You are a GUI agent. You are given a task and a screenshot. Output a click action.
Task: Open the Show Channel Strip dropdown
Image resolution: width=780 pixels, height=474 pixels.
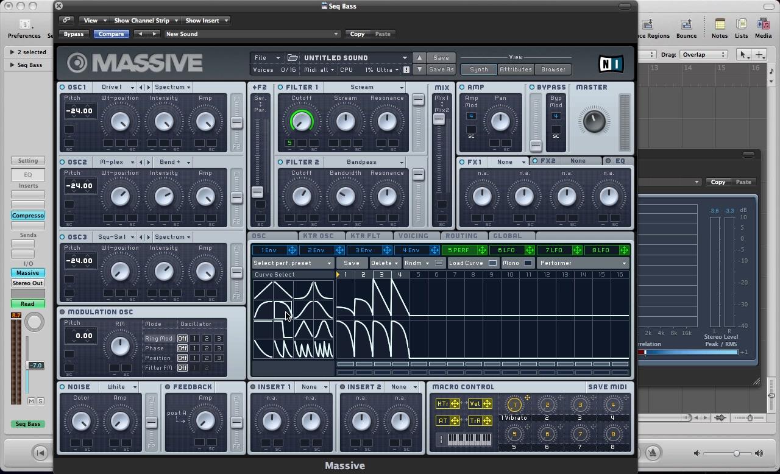146,20
